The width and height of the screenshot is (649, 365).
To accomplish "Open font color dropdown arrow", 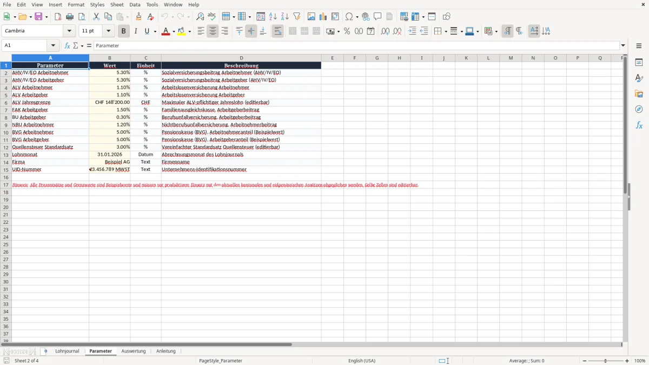I will tap(174, 31).
